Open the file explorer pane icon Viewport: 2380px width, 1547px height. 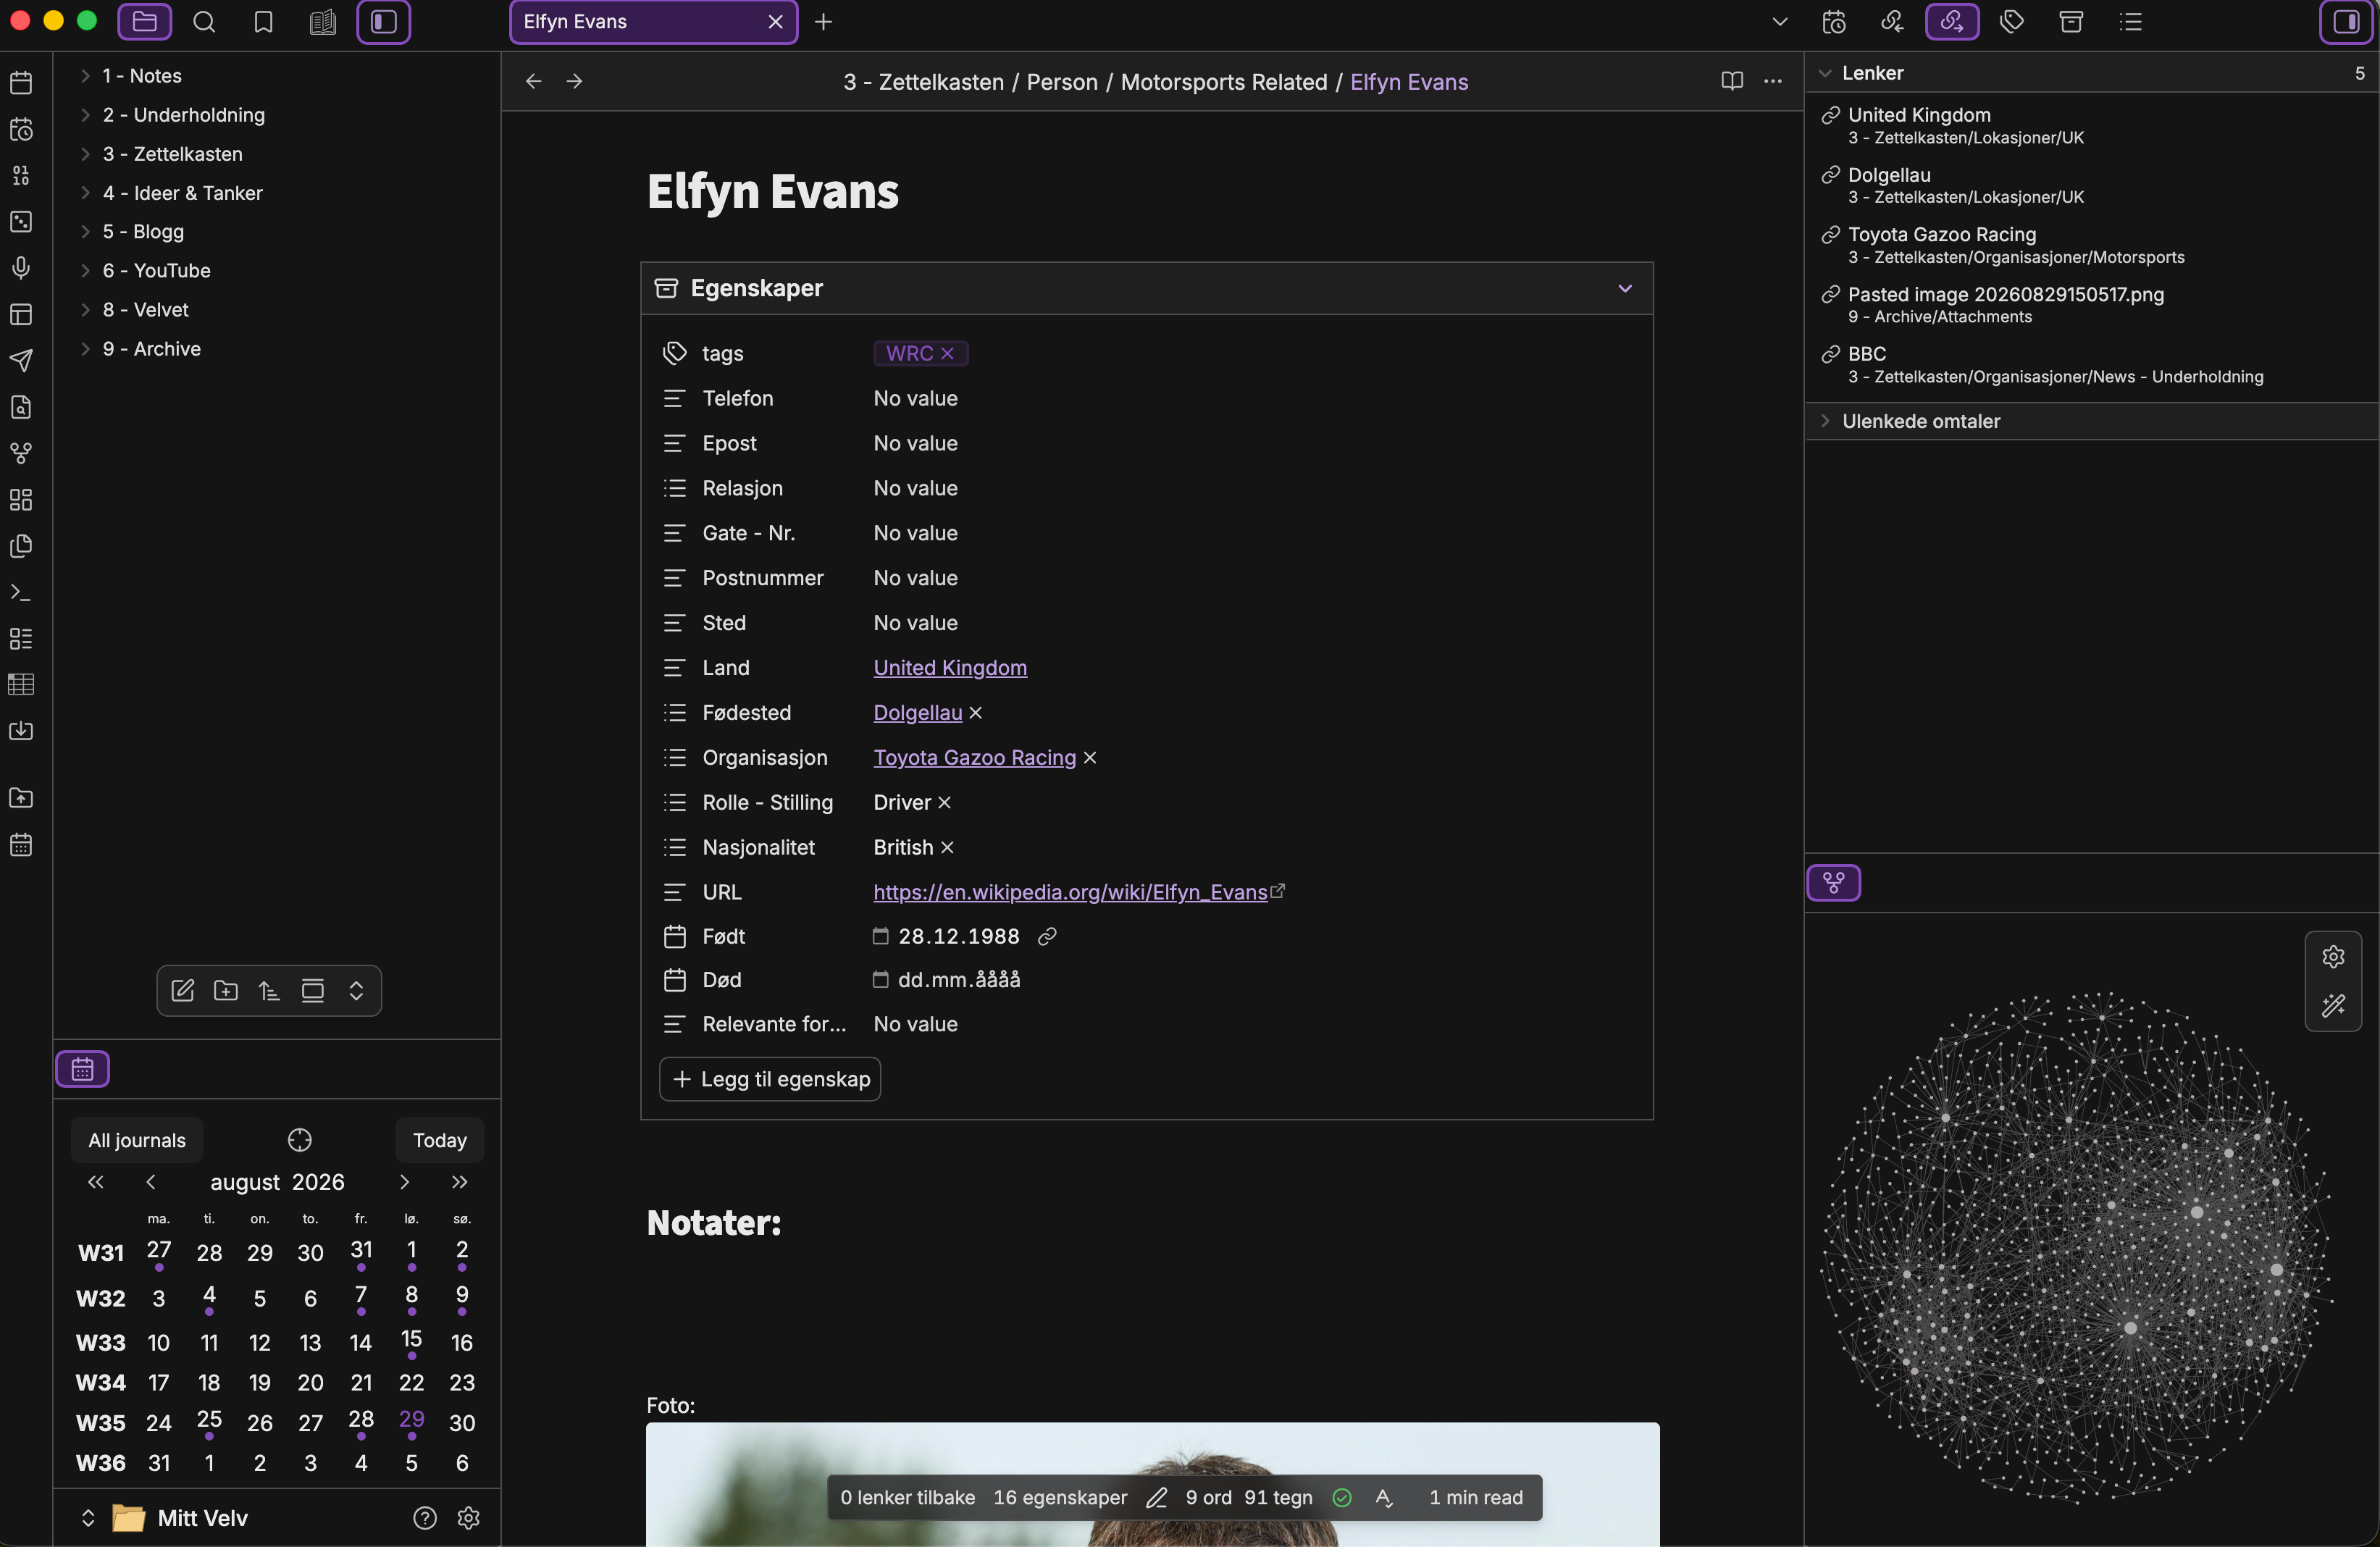point(145,22)
